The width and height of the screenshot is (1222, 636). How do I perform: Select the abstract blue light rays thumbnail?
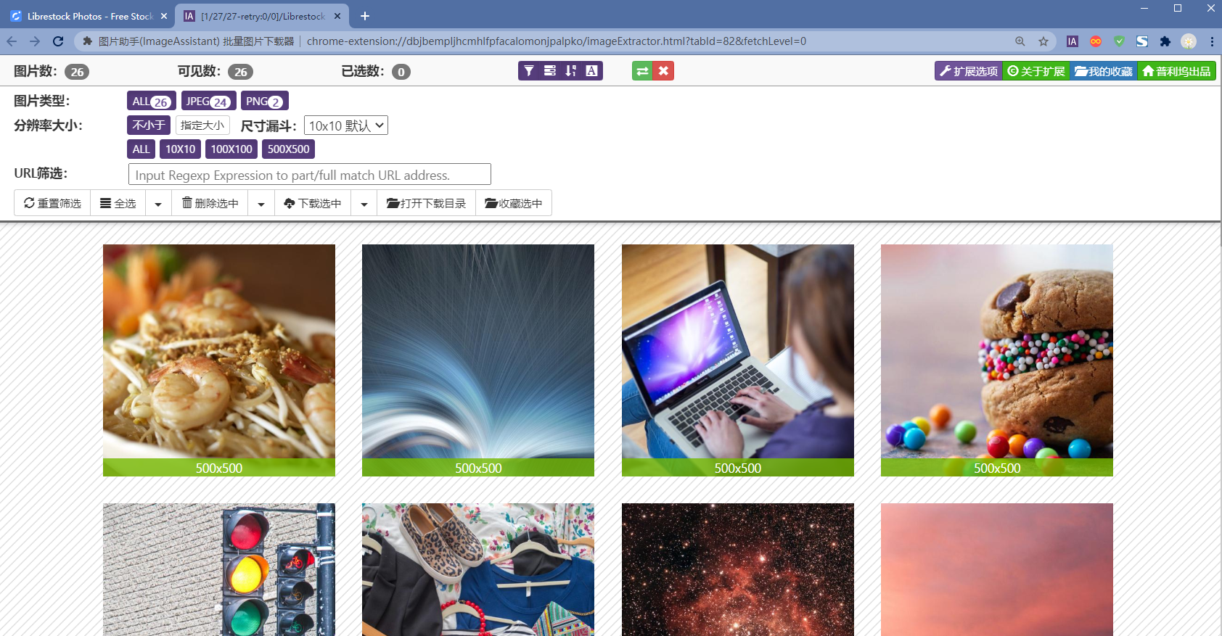[x=478, y=360]
